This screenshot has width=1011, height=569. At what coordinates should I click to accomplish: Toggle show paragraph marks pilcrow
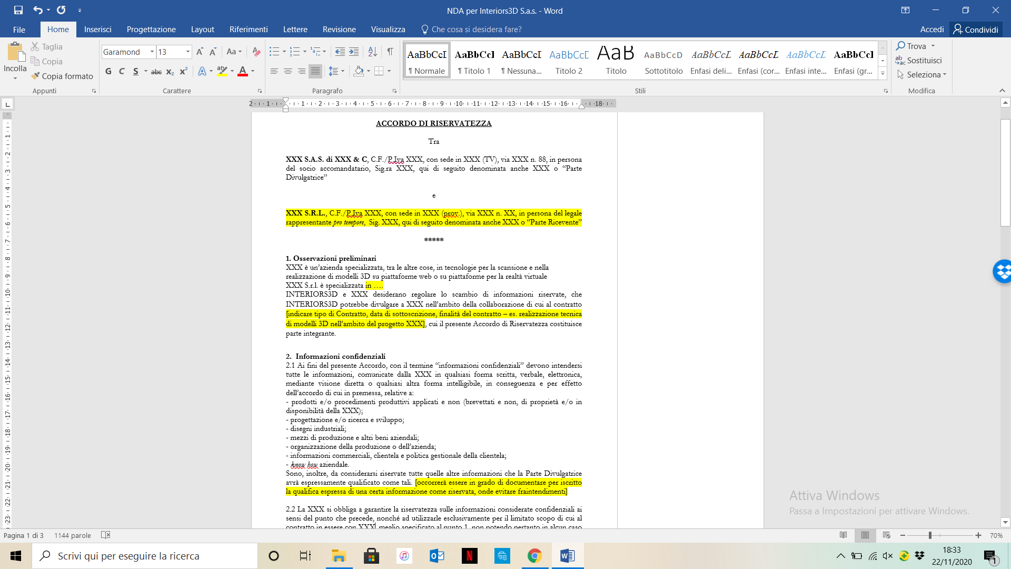point(390,52)
